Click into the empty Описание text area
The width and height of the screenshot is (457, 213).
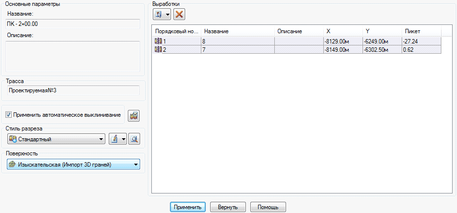pyautogui.click(x=72, y=56)
